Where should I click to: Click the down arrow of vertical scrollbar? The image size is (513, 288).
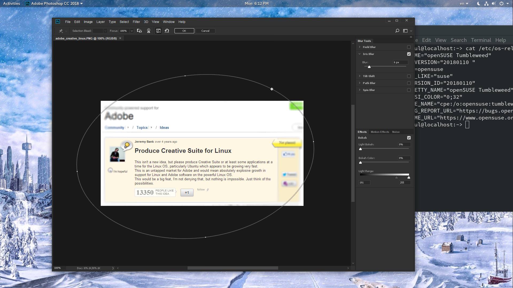point(353,263)
